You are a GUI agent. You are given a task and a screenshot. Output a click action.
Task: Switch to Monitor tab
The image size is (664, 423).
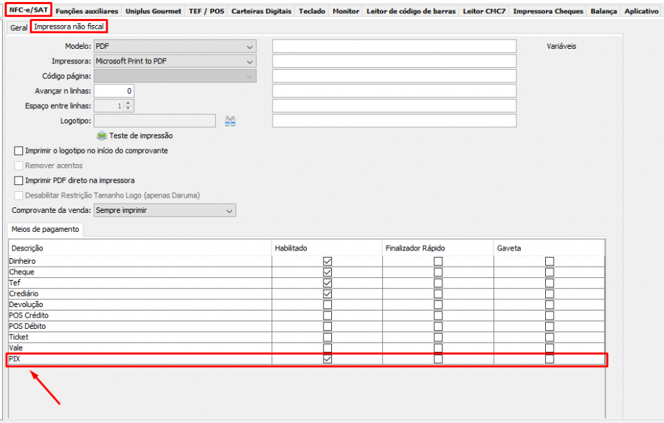345,11
